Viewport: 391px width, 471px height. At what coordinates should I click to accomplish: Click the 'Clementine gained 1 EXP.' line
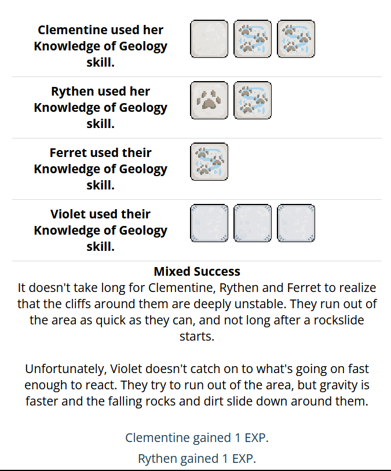coord(197,437)
